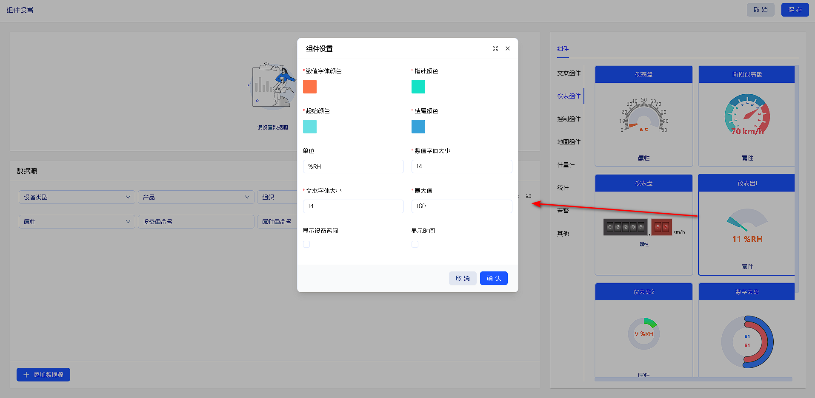This screenshot has height=398, width=815.
Task: Click the 单位 input field containing %RH
Action: [353, 167]
